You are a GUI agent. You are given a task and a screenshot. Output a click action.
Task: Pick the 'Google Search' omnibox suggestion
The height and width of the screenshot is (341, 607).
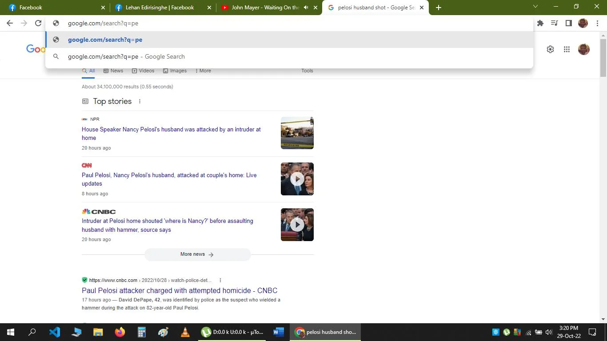pyautogui.click(x=289, y=56)
